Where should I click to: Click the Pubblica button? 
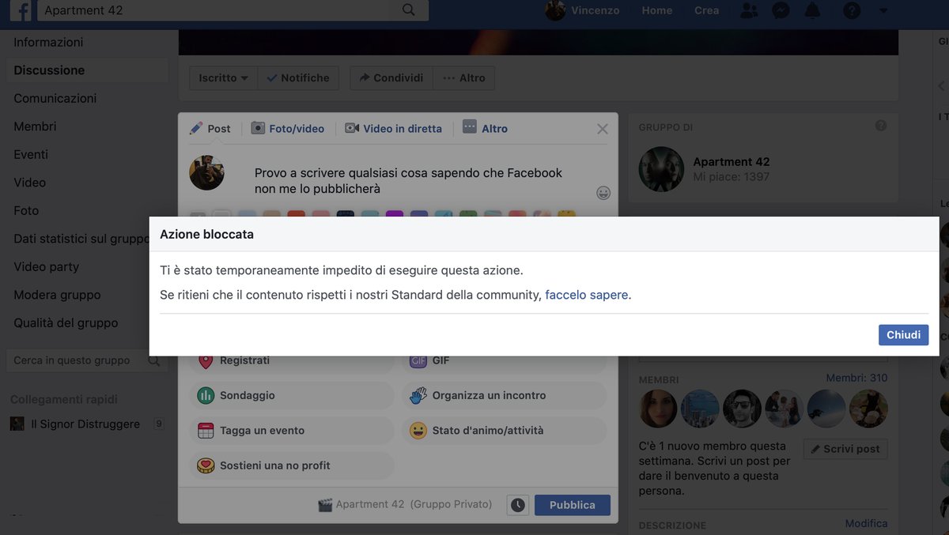click(x=573, y=505)
